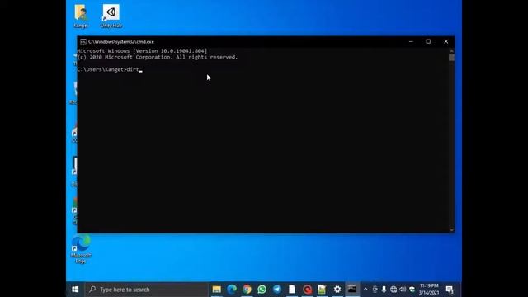Click the cmd scrollbar up arrow
The image size is (528, 297).
tap(452, 50)
